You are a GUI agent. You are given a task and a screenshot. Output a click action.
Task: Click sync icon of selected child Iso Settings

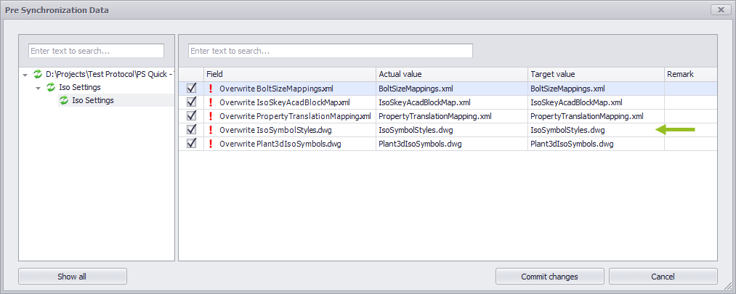(x=64, y=100)
